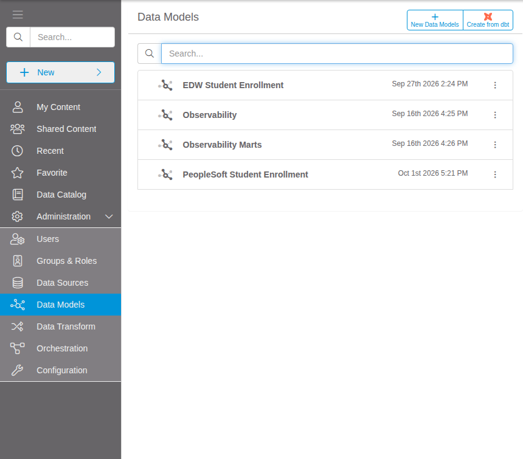Click the Data Catalog book icon
The width and height of the screenshot is (523, 459).
click(x=18, y=195)
